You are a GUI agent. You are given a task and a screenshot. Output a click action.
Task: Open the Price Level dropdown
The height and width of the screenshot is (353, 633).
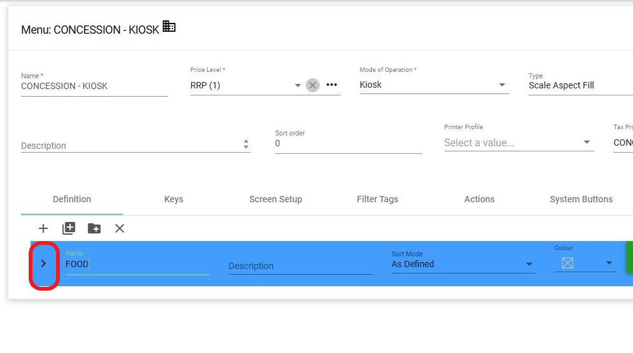tap(297, 85)
